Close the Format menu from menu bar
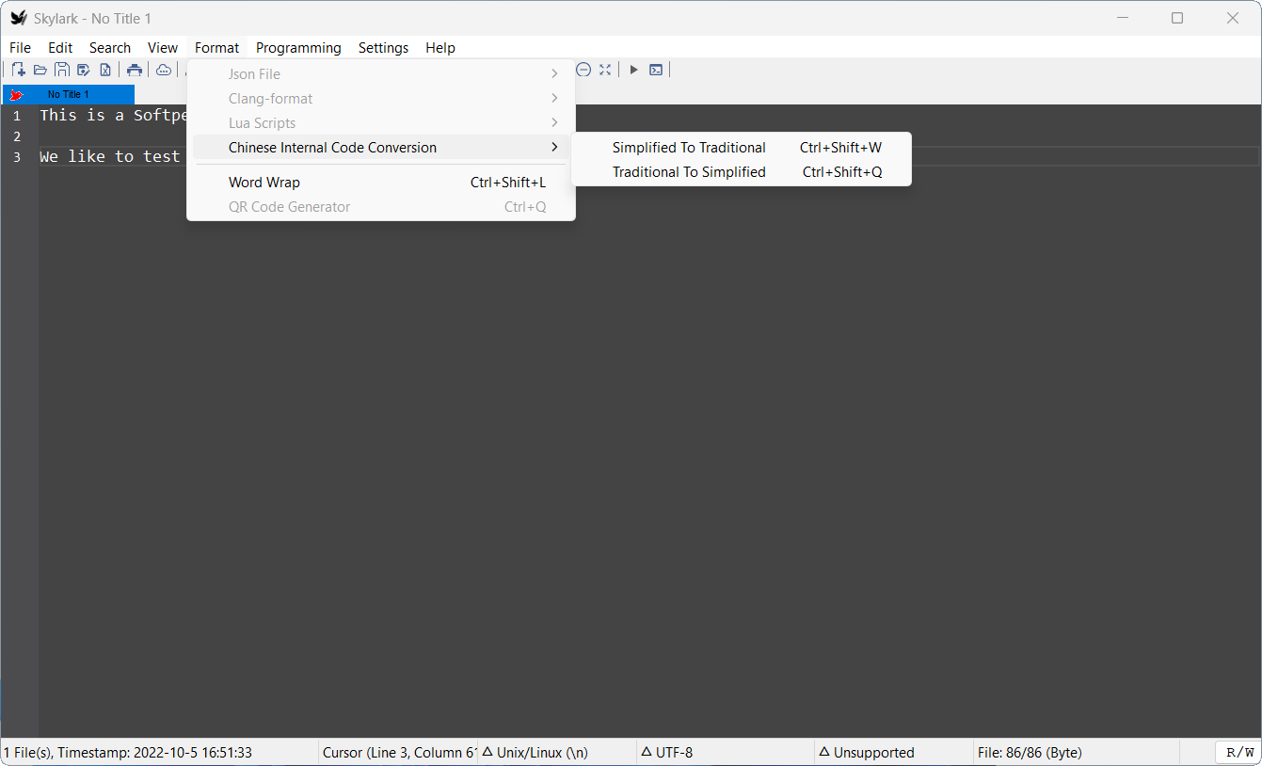Image resolution: width=1262 pixels, height=766 pixels. tap(217, 47)
